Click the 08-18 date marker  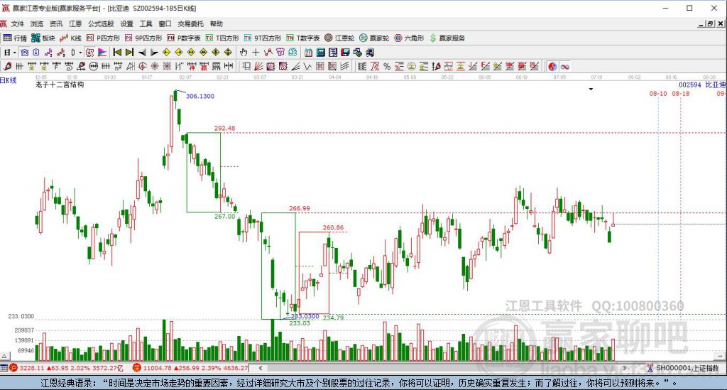681,93
